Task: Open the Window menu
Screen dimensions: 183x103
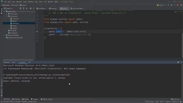Action: pyautogui.click(x=51, y=2)
